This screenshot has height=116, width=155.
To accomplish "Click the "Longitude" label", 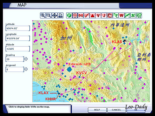I will 11,34.
